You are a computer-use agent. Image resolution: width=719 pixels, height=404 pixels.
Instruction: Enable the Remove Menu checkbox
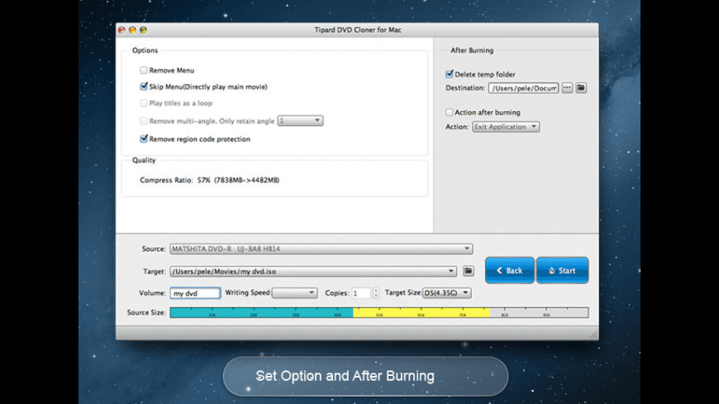144,70
